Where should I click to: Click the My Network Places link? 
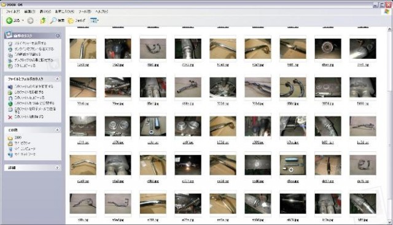[x=25, y=154]
